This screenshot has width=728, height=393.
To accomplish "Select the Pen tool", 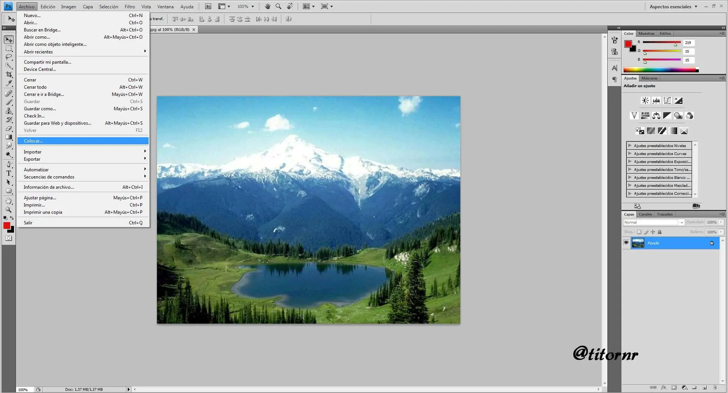I will click(x=9, y=164).
